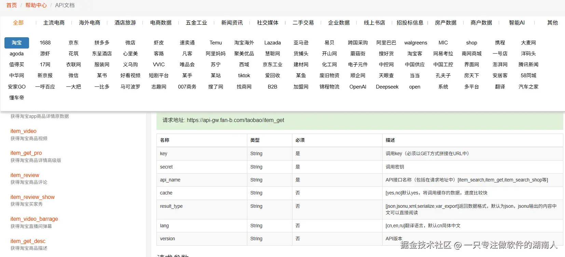Click the key parameter name cell
Screen dimensions: 565x257
202,154
